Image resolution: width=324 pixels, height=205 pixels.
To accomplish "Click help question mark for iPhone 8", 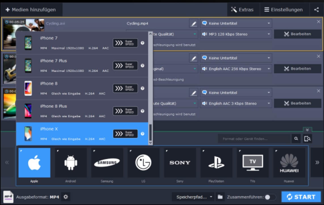I will coord(142,88).
